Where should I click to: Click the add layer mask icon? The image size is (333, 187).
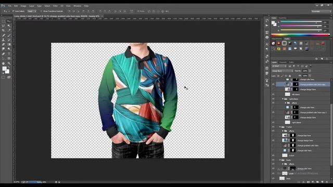pos(308,182)
